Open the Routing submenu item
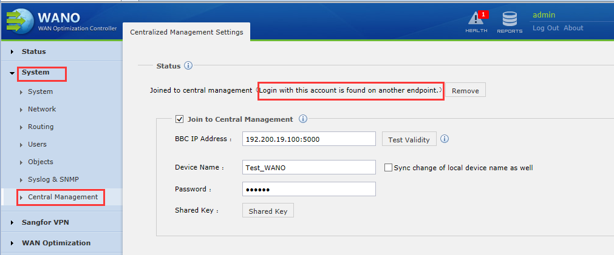This screenshot has width=614, height=255. click(41, 127)
